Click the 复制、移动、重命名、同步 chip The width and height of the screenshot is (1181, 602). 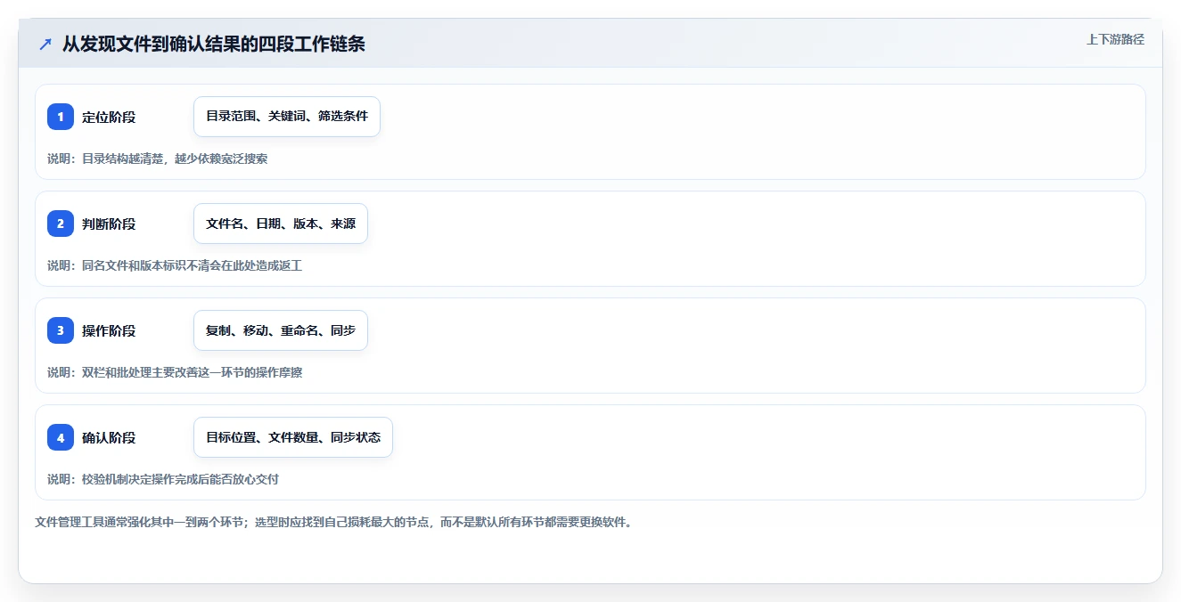[x=281, y=330]
